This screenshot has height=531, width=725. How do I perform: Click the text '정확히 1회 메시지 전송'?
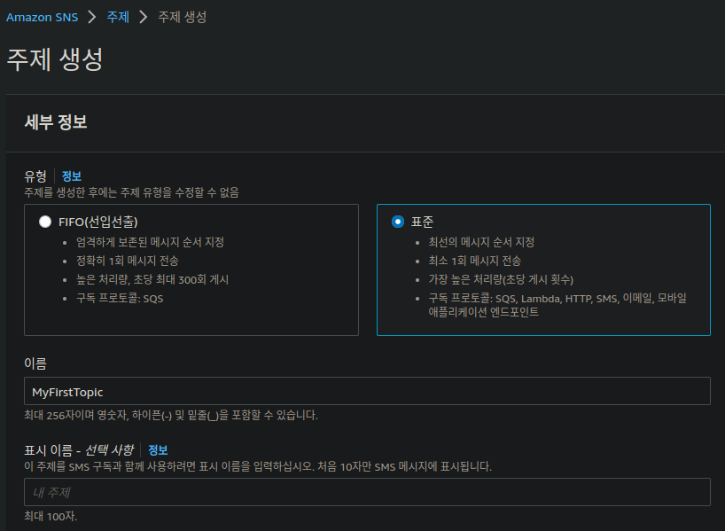(x=128, y=261)
